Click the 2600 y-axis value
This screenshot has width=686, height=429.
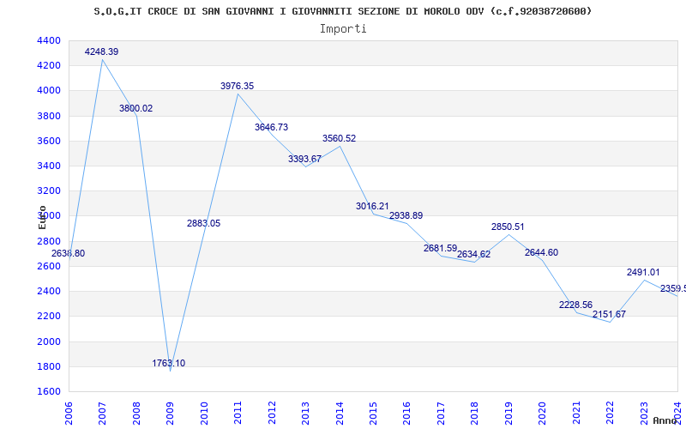tap(49, 266)
